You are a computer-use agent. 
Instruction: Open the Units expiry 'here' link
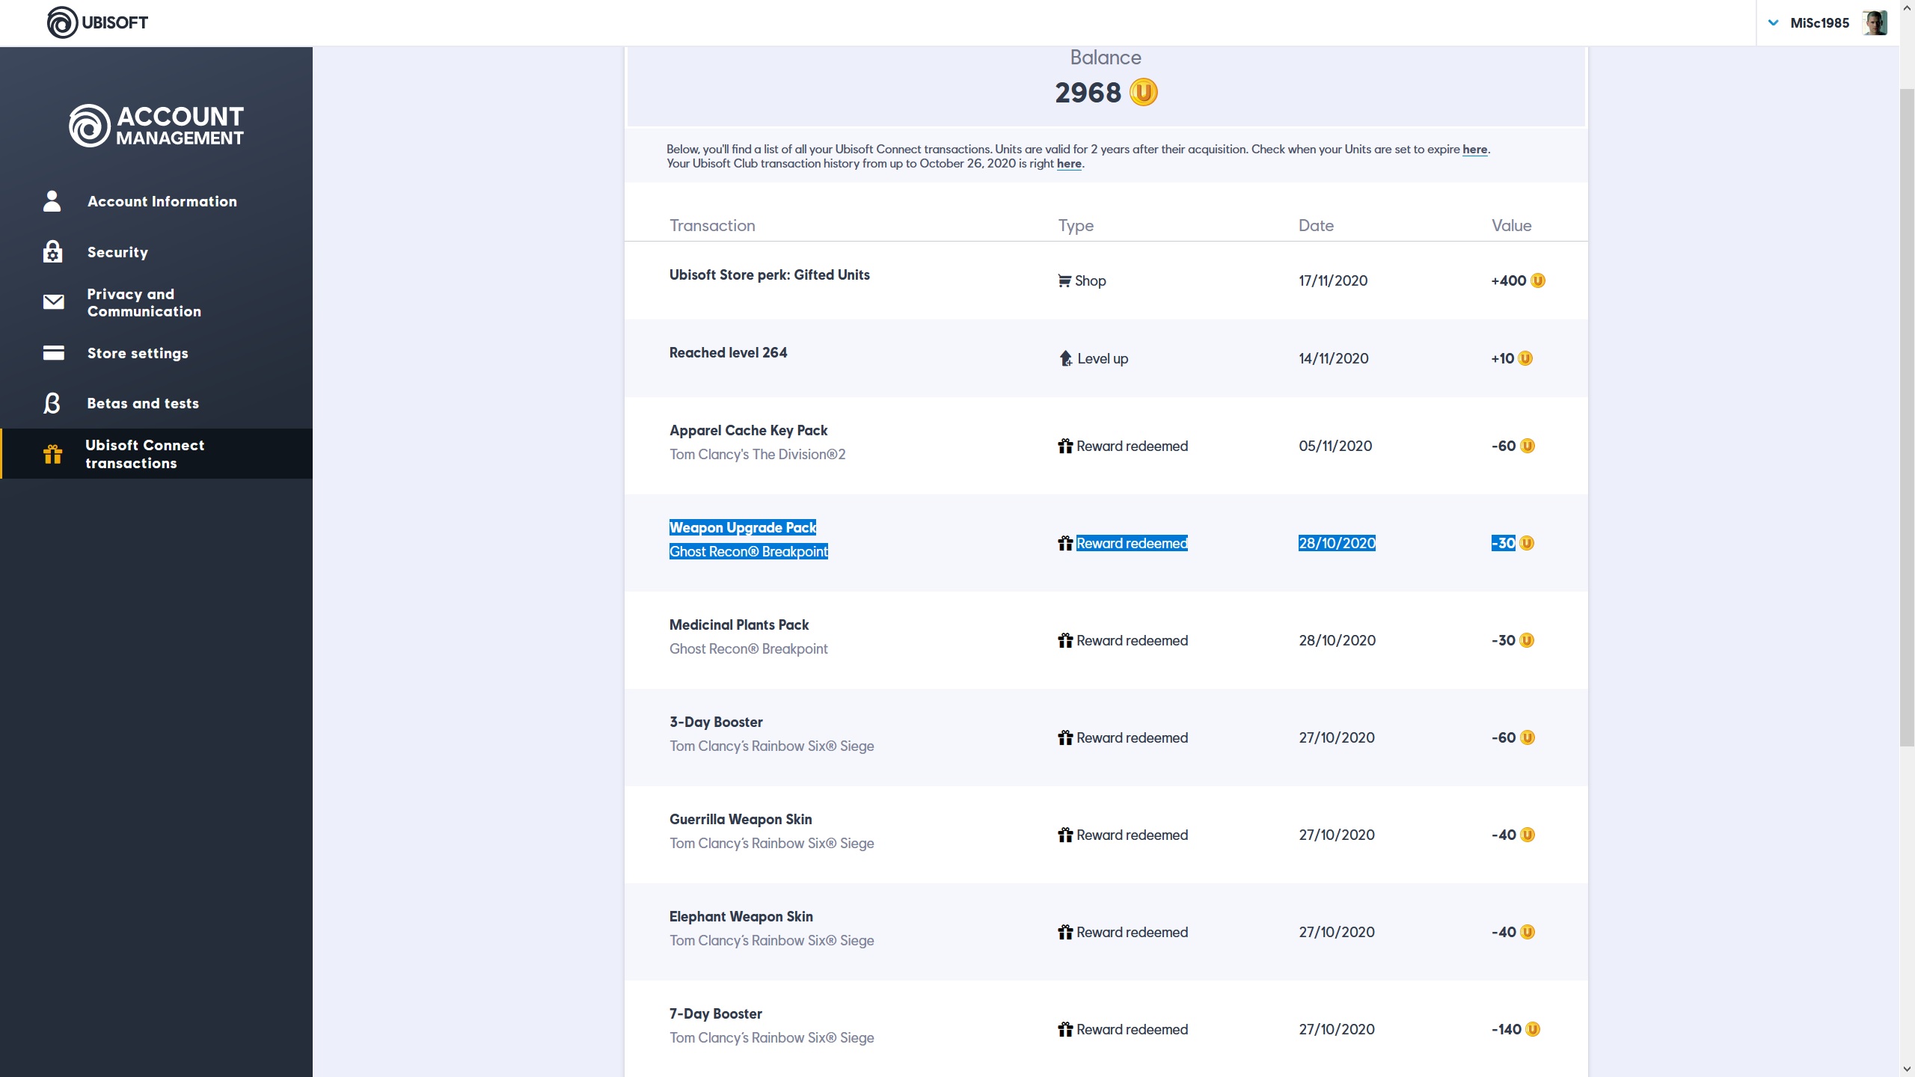click(1474, 150)
